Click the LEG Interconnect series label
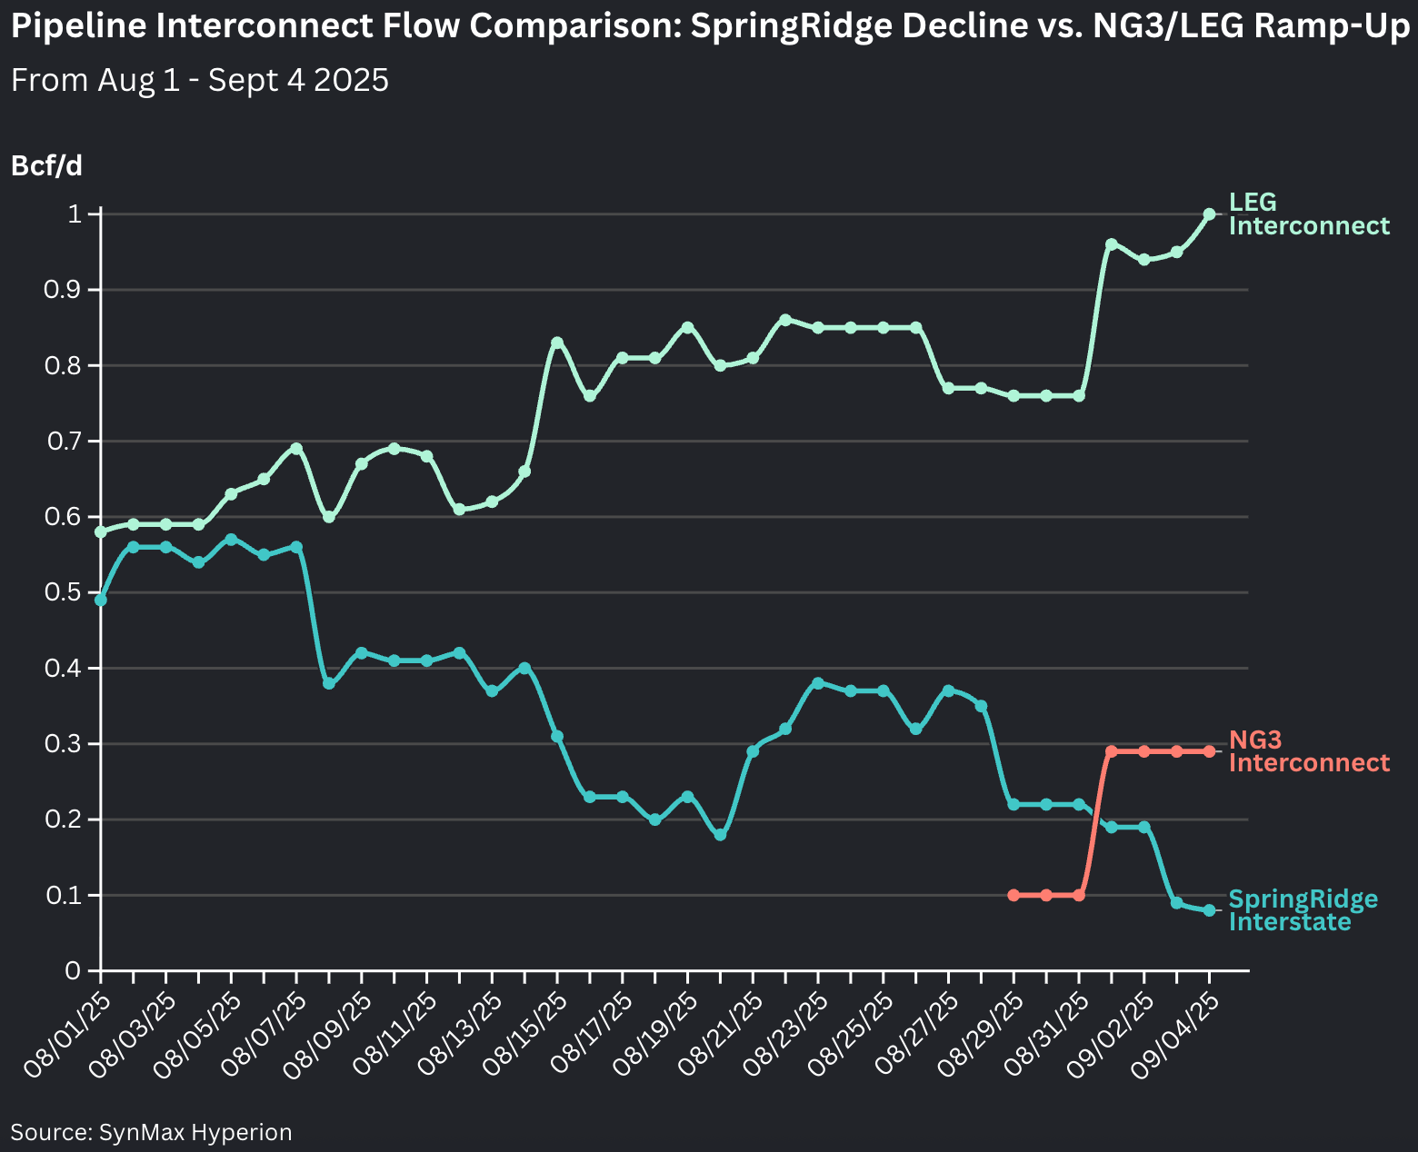 pyautogui.click(x=1309, y=214)
